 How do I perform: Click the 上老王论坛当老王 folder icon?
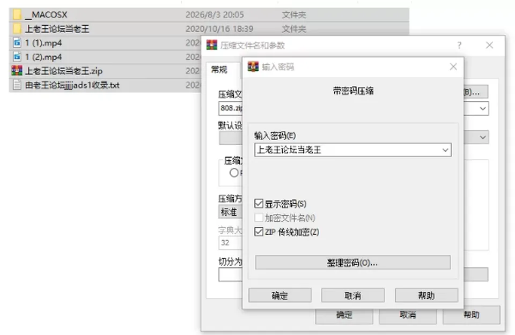click(x=17, y=28)
